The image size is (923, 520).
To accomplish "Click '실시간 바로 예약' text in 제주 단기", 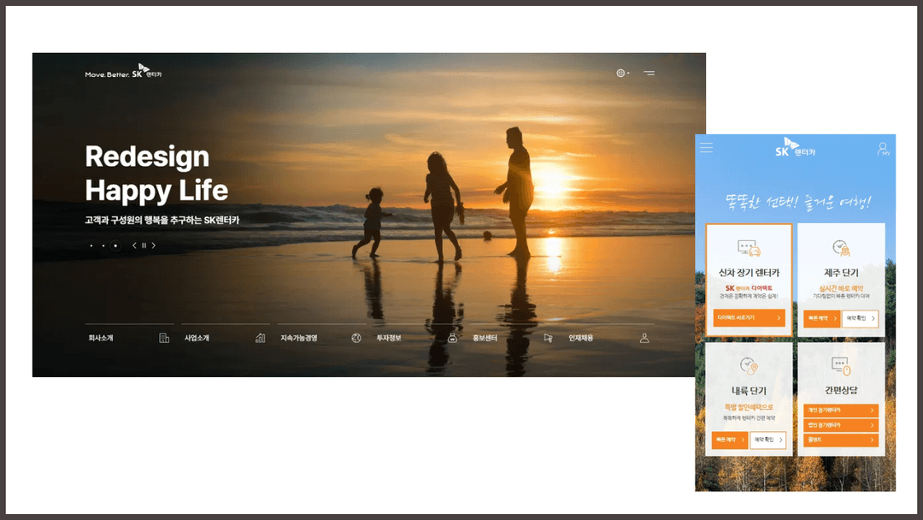I will point(841,288).
